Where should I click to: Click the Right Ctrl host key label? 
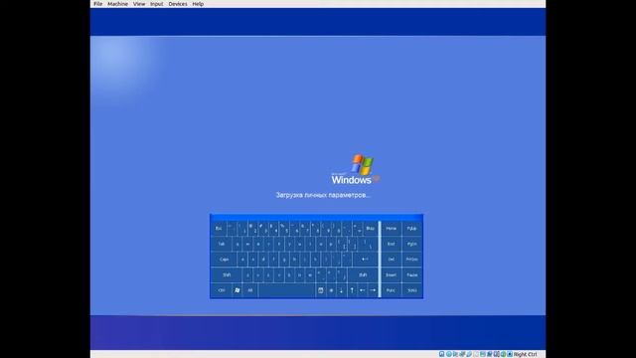pos(526,354)
